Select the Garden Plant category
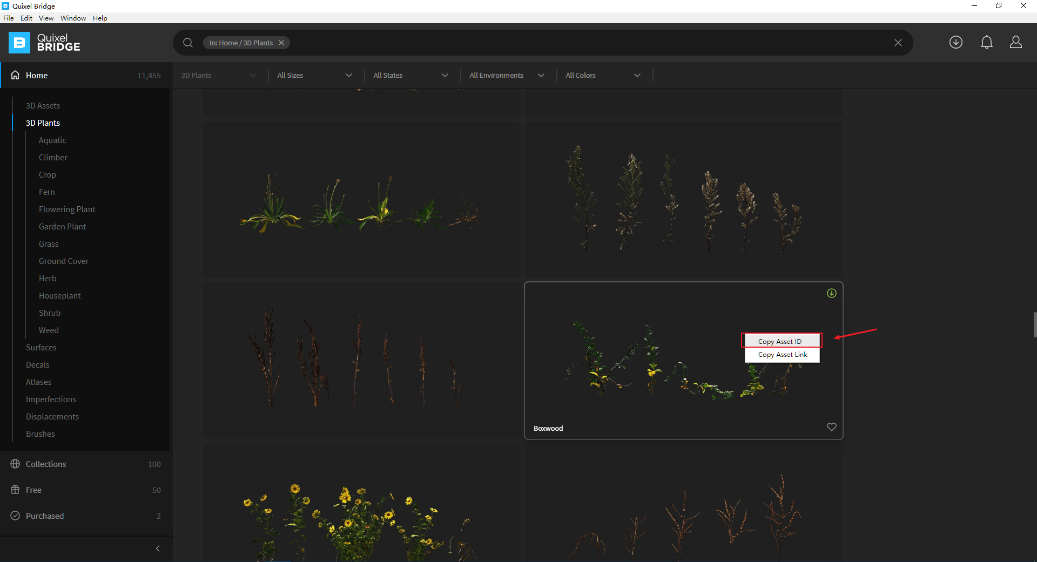 click(x=62, y=226)
